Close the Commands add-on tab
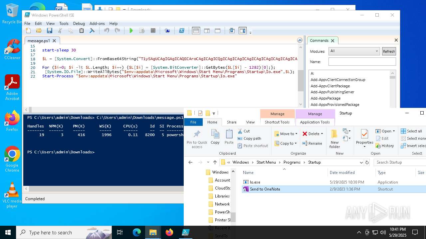Screen dimensions: 426x239 (332, 40)
